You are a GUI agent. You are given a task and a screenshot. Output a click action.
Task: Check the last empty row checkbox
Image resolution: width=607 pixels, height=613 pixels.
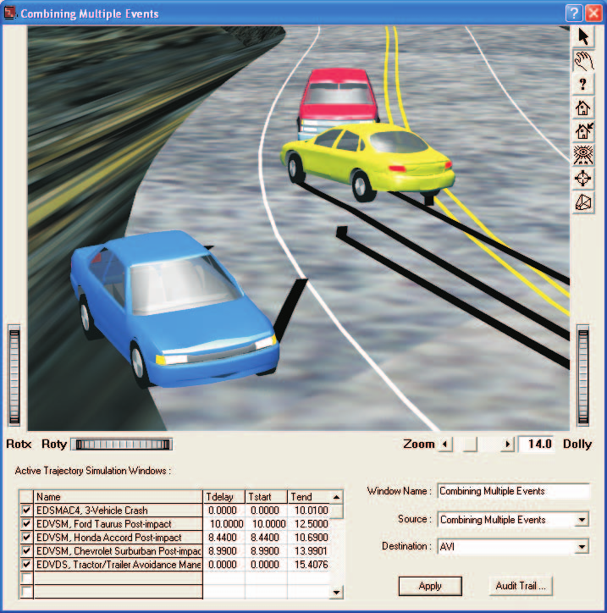[x=26, y=592]
